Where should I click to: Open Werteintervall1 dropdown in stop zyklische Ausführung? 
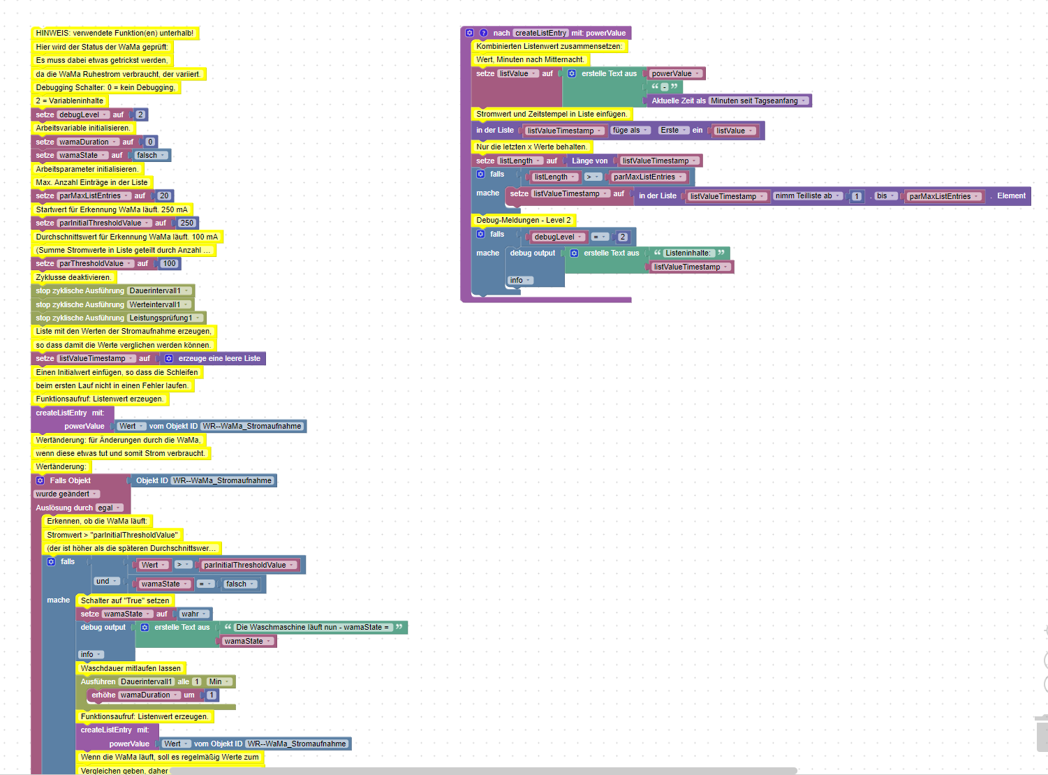[159, 304]
